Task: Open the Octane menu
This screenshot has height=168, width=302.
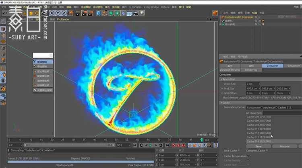Action: pos(165,7)
